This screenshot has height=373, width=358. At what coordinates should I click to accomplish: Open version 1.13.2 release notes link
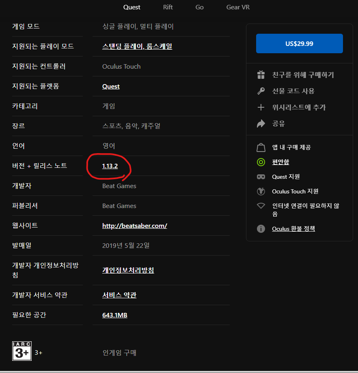pyautogui.click(x=110, y=166)
